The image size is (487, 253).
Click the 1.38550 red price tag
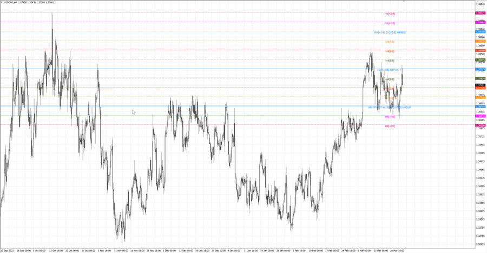(481, 50)
